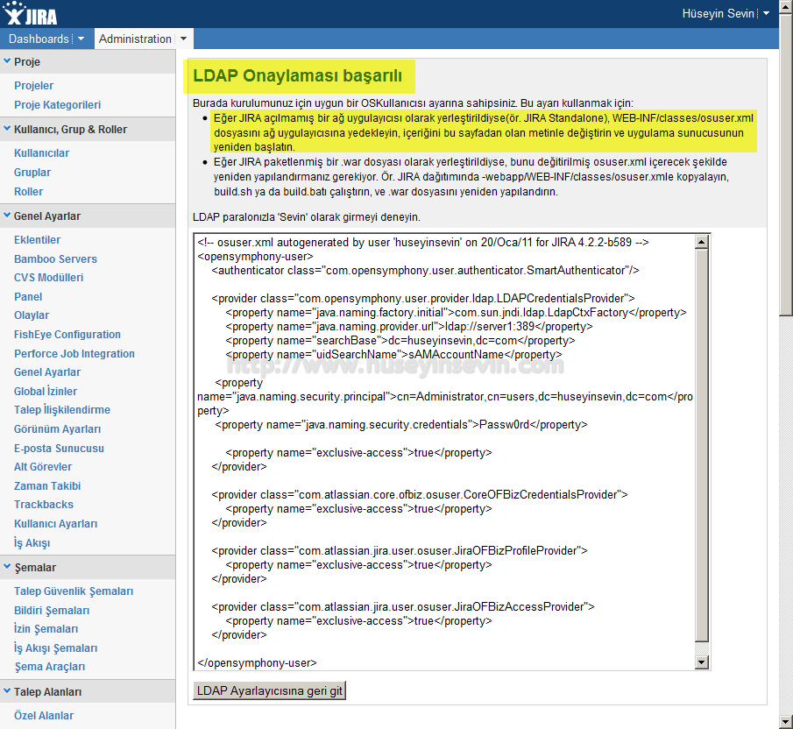The width and height of the screenshot is (793, 729).
Task: Open the Panel link
Action: (28, 297)
